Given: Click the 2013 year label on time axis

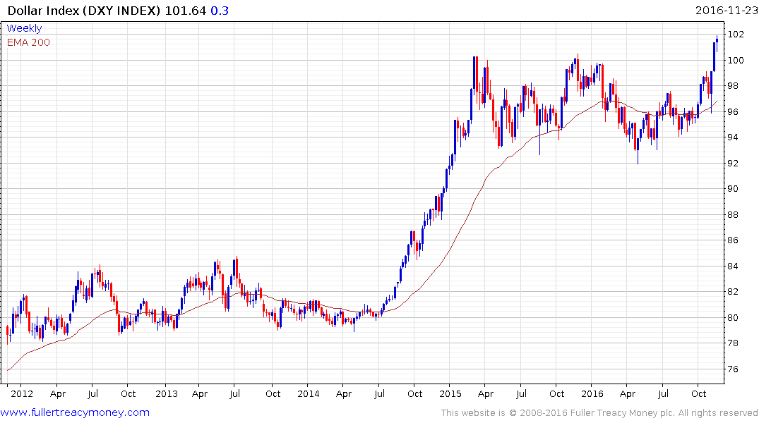Looking at the screenshot, I should pos(167,394).
